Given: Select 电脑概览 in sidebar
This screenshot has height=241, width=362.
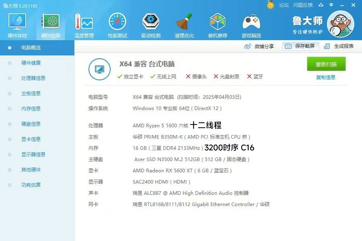Looking at the screenshot, I should pos(37,48).
